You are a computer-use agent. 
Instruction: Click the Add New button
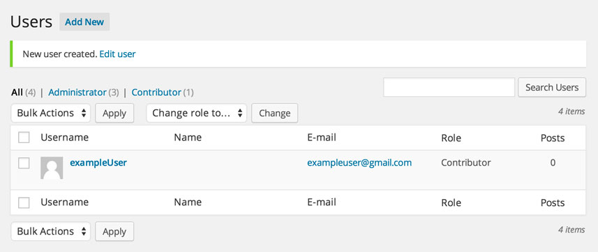coord(84,22)
